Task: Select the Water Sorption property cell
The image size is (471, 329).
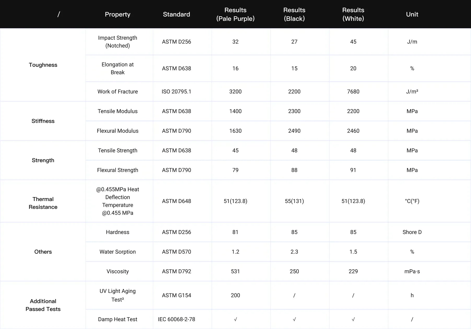Action: click(x=118, y=252)
